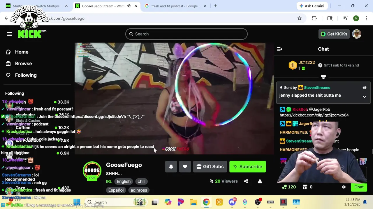Open a new browser tab
The image size is (373, 209).
pos(216,6)
